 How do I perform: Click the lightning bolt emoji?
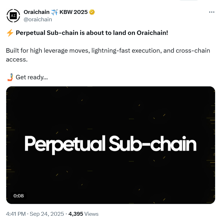point(10,33)
